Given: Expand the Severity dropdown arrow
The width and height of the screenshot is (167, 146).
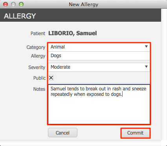Looking at the screenshot, I should (146, 67).
